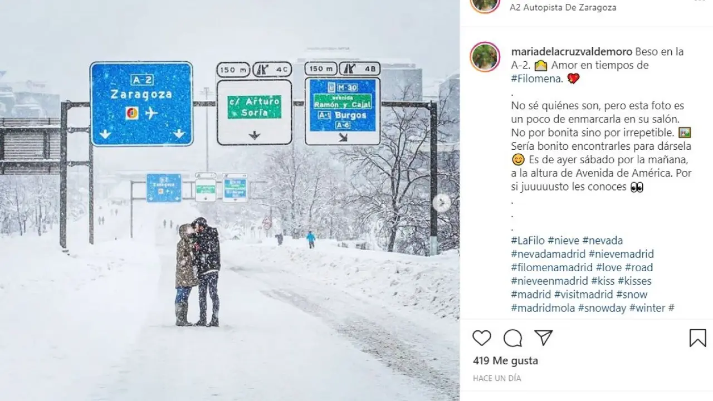Open the #LaFilo hashtag
Image resolution: width=713 pixels, height=401 pixels.
click(528, 241)
